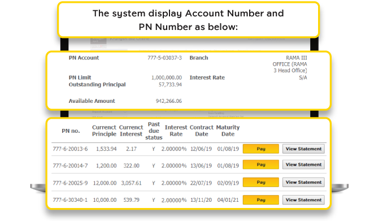Viewport: 374px width, 221px height.
Task: View Statement for PN 777-6-20025-9
Action: tap(303, 182)
